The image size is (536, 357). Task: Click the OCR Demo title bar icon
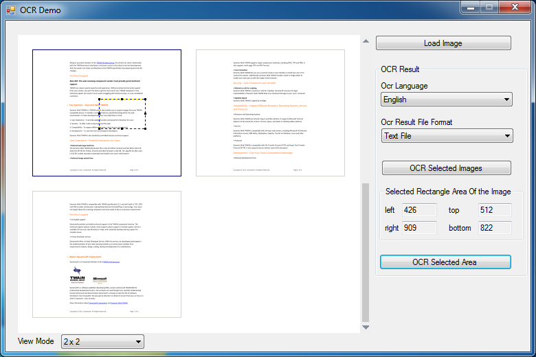tap(10, 10)
